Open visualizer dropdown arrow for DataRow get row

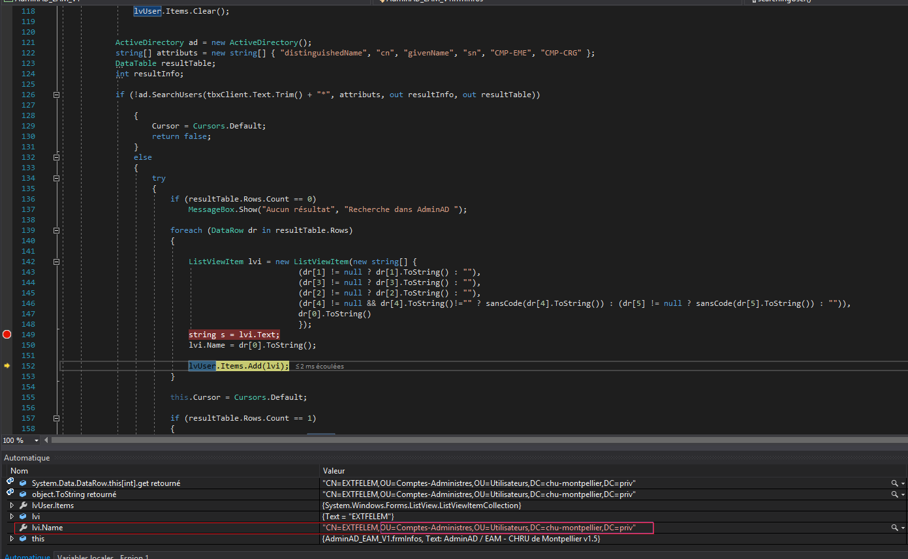coord(903,483)
